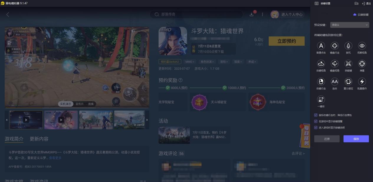Viewport: 373px width, 182px height.
Task: Click the 雷电模拟器 logo in title bar
Action: pos(3,3)
